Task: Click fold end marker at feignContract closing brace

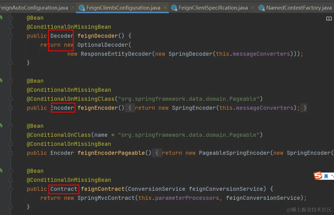Action: (x=11, y=207)
